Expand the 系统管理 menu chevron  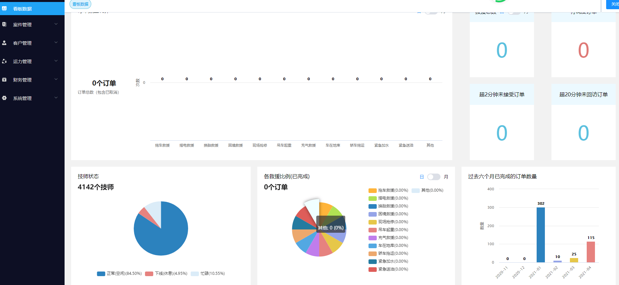[56, 98]
